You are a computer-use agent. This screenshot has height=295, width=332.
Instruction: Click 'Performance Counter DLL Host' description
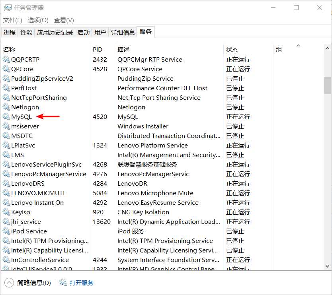[162, 88]
